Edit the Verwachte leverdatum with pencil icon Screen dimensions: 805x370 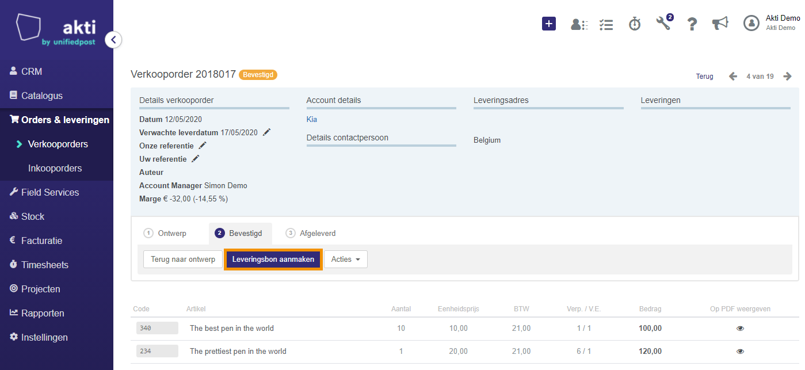[266, 132]
